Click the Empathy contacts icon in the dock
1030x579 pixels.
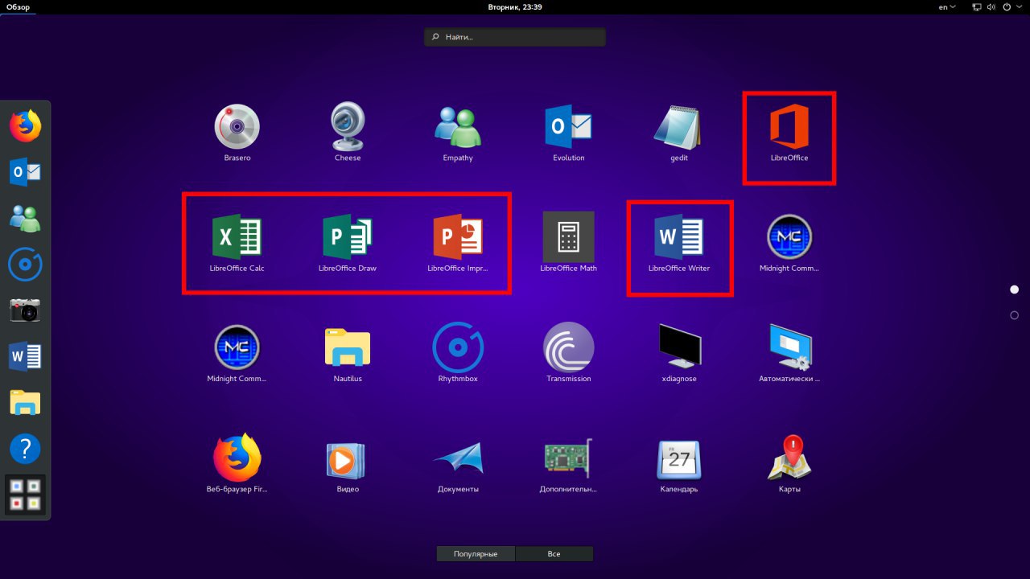click(25, 218)
